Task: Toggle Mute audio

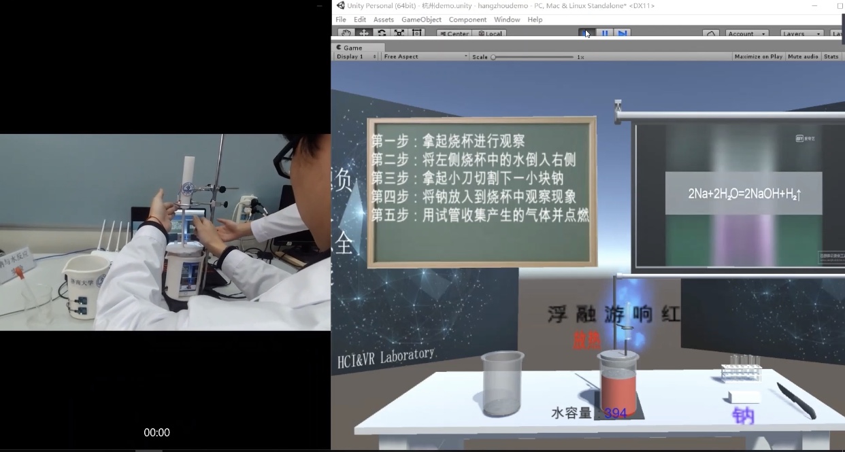Action: 803,56
